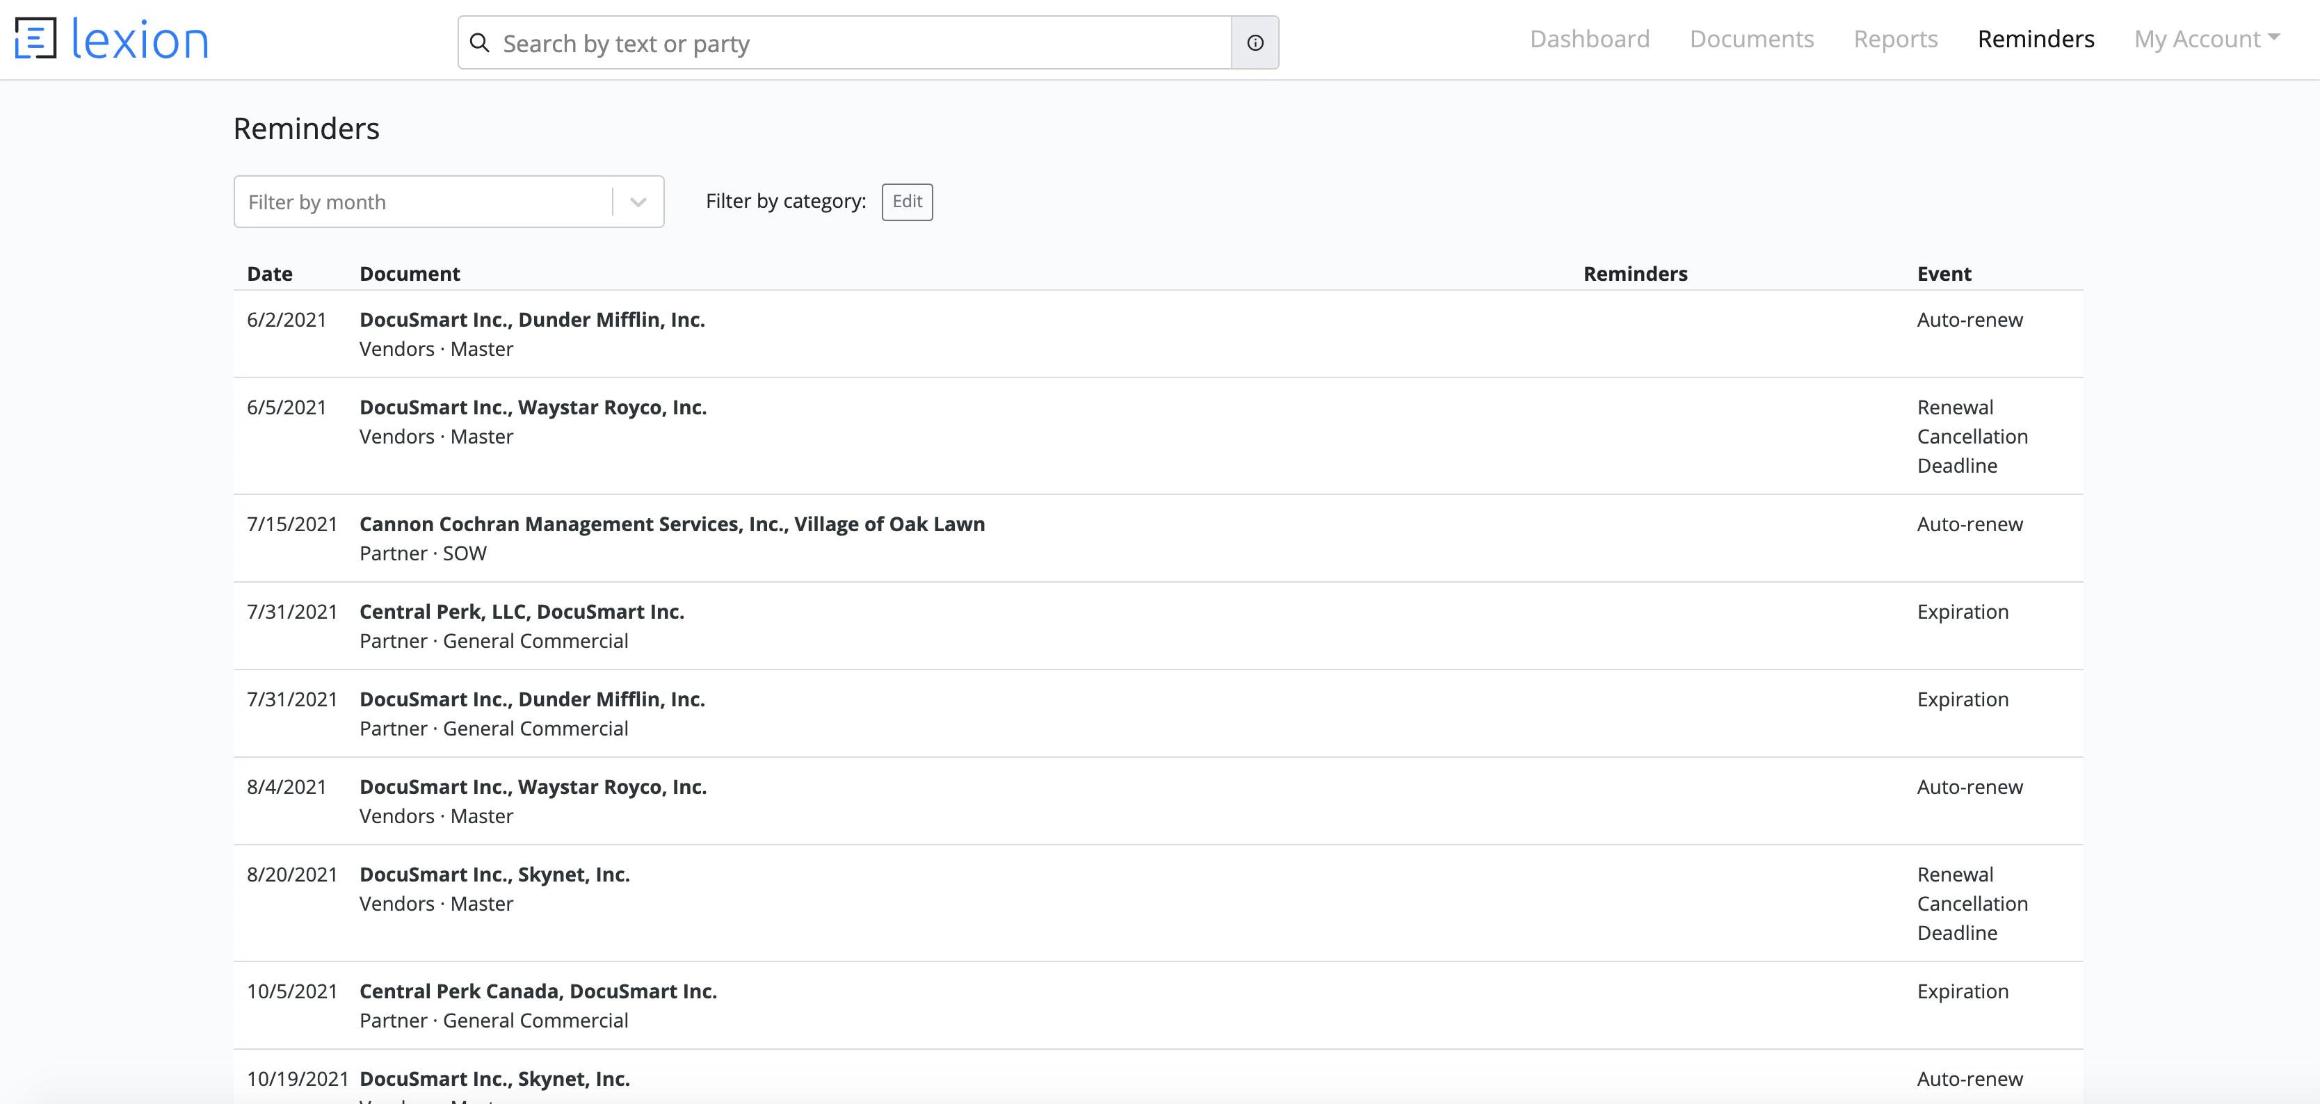Open the DocuSmart Inc., Waystar Royco master agreement
The image size is (2320, 1104).
click(x=533, y=407)
